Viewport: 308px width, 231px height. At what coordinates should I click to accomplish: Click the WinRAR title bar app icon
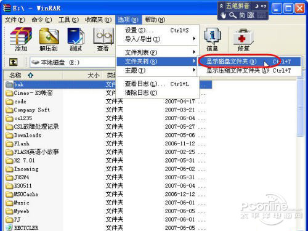[x=7, y=8]
